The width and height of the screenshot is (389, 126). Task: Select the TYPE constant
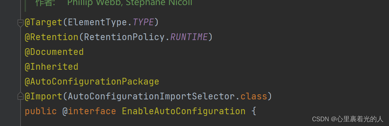point(143,23)
